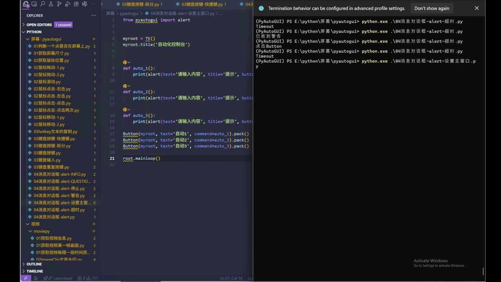Open file 02获取鼠标位置.py
Screen dimensions: 501x282
tap(51, 60)
